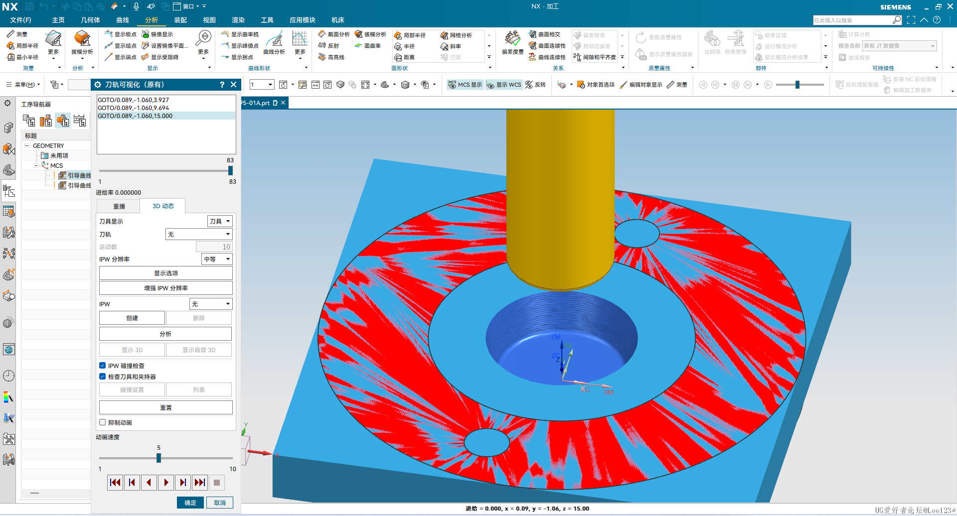Open the IPW dropdown set to 无
The height and width of the screenshot is (516, 957).
point(211,304)
